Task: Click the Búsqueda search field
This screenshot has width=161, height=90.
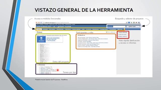Action: click(119, 26)
